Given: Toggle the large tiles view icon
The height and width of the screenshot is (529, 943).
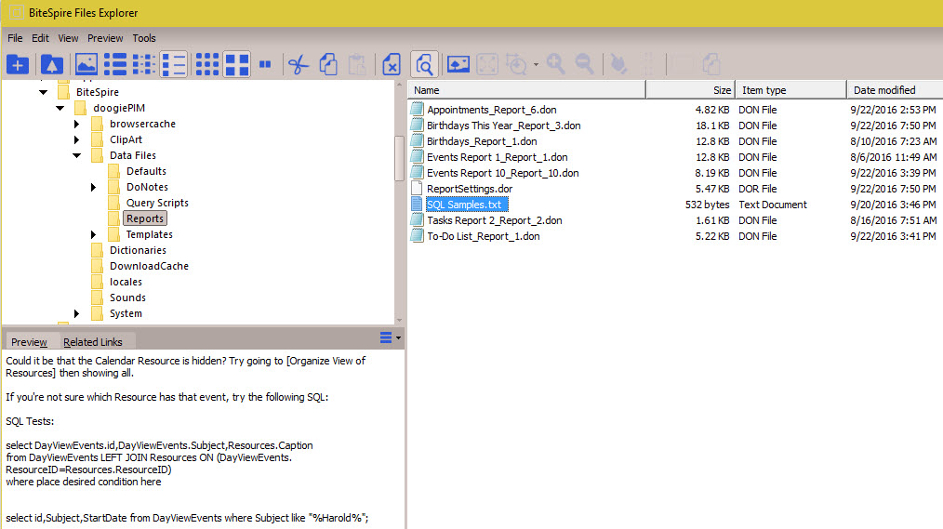Looking at the screenshot, I should point(236,64).
